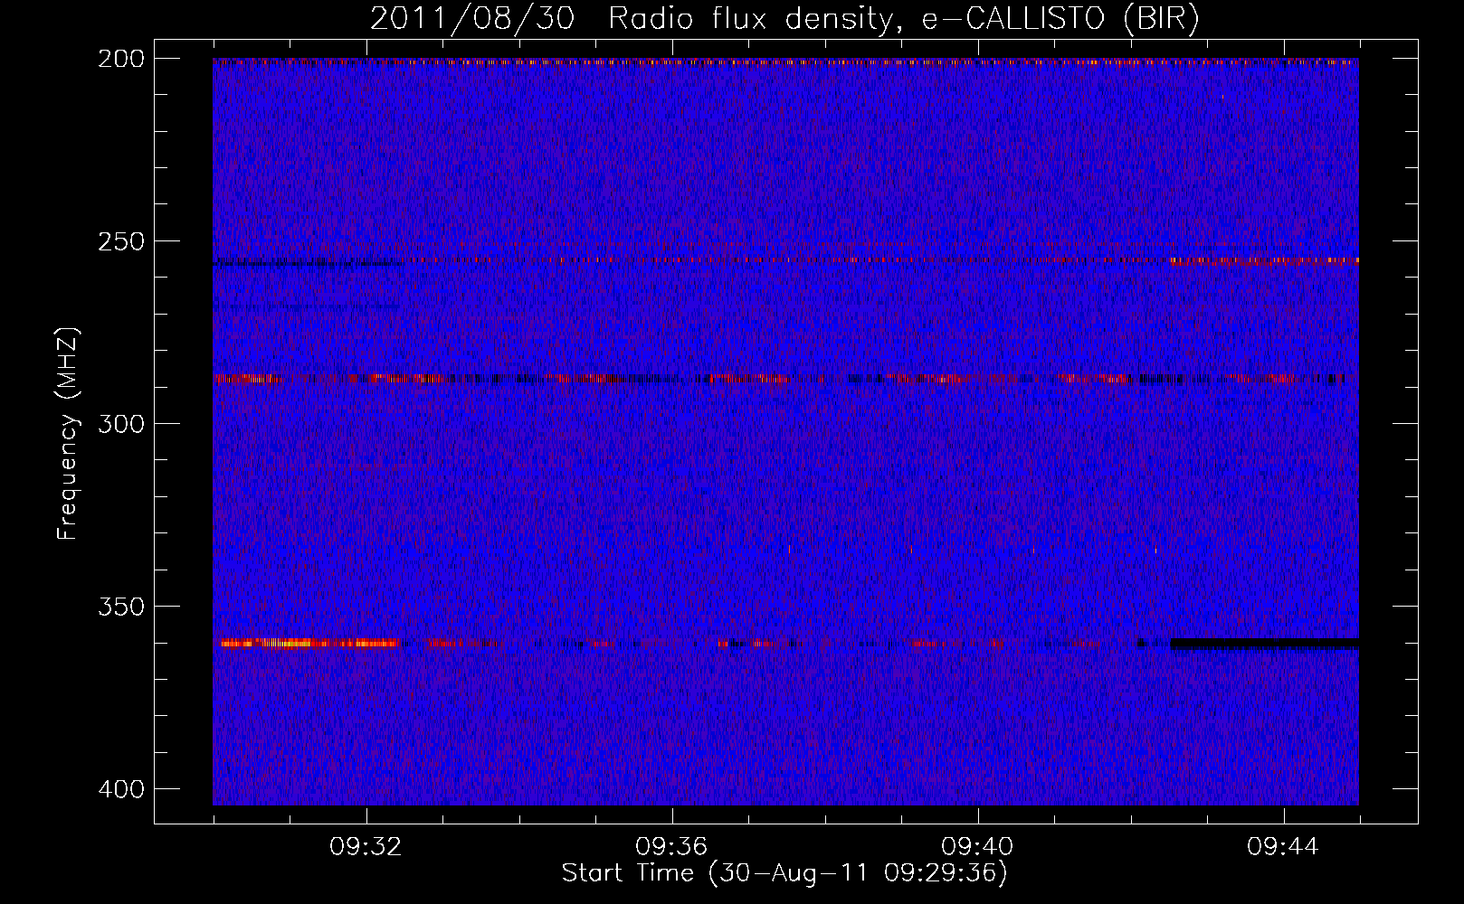Screen dimensions: 1464x904
Task: Click the plot title "2011/08/30 Radio flux density, e-CALLISTO (BIR)"
Action: tap(784, 19)
